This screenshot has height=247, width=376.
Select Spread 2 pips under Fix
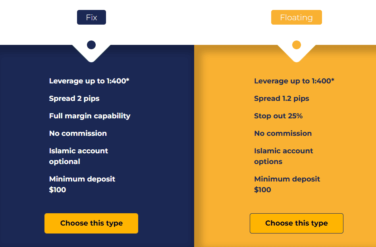(x=74, y=98)
